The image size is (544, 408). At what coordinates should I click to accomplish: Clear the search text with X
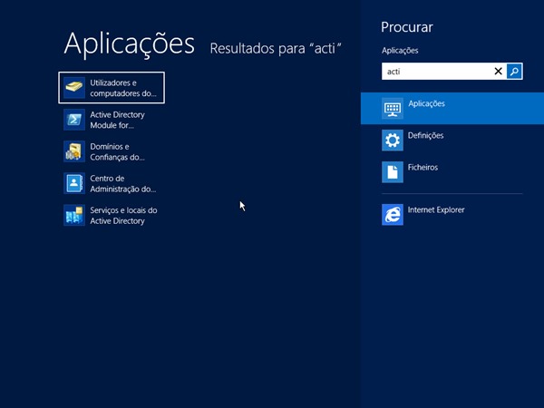[498, 72]
